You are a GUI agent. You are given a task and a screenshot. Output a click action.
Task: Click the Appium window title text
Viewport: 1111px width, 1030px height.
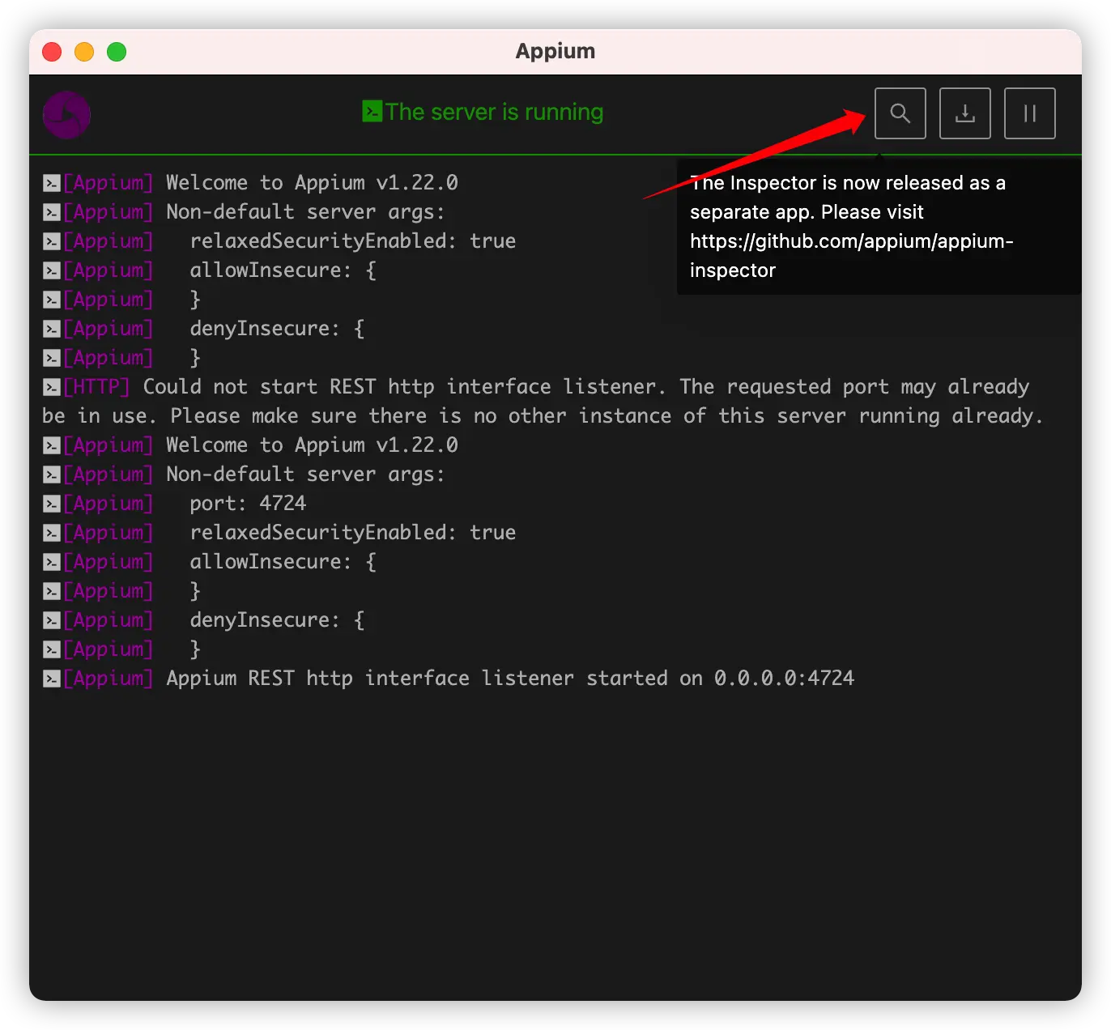coord(555,51)
